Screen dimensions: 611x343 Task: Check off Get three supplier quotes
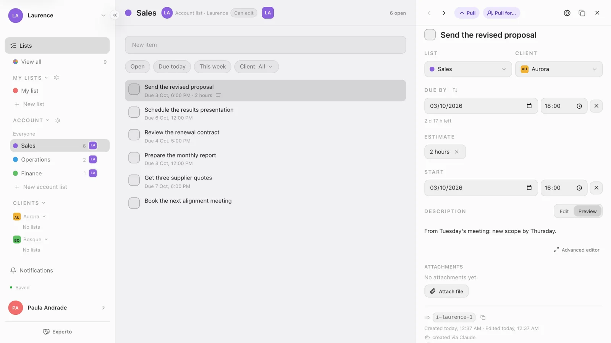click(134, 180)
